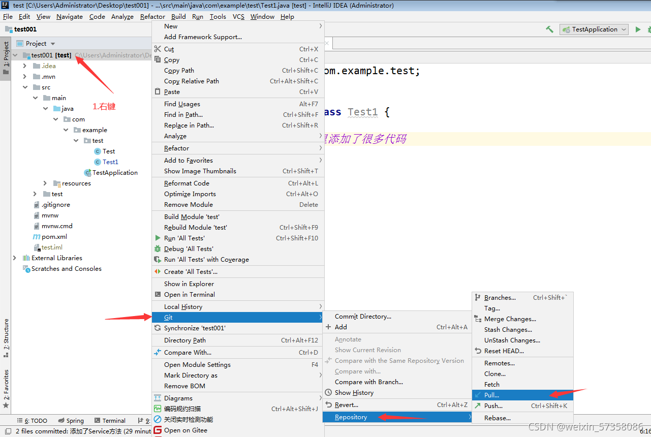Click the Synchronize 'test001' refresh icon
The image size is (651, 437).
[x=158, y=328]
